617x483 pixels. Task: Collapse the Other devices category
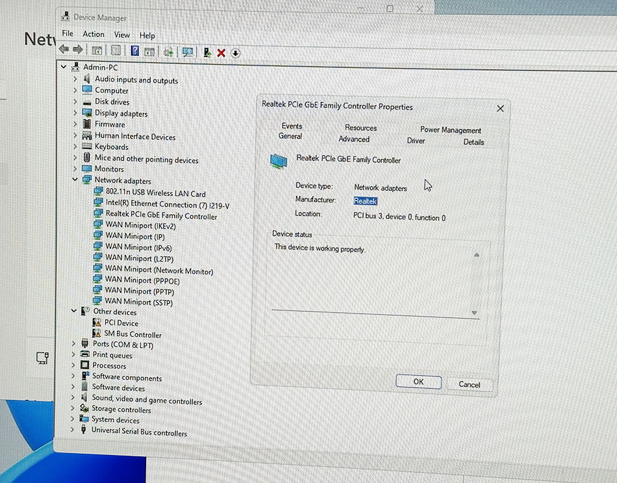coord(73,311)
